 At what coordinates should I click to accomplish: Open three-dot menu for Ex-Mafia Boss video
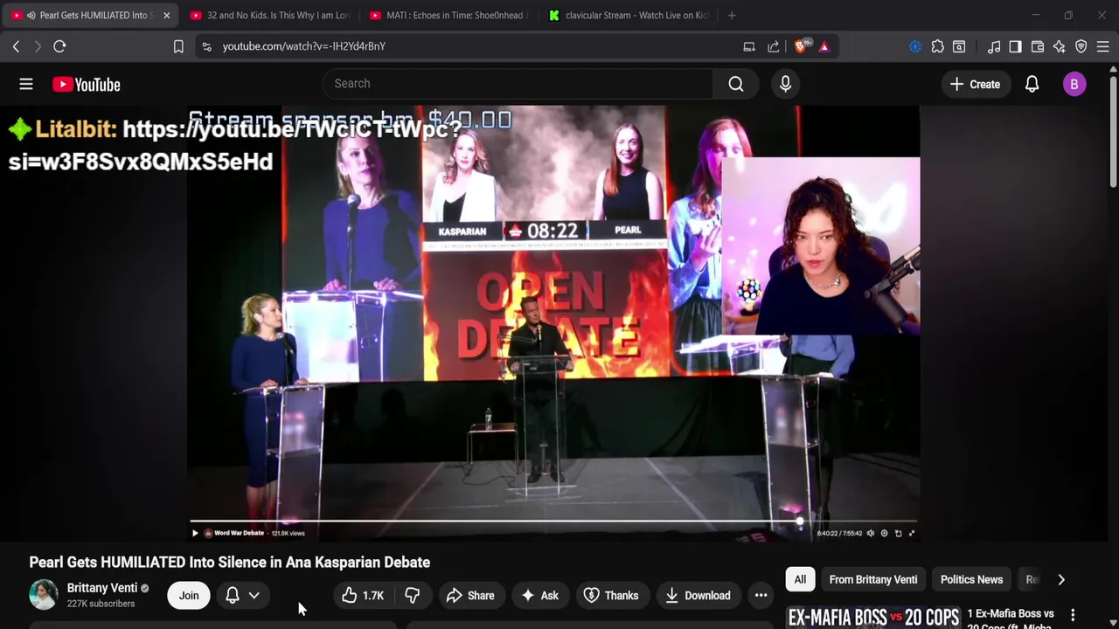pyautogui.click(x=1073, y=615)
